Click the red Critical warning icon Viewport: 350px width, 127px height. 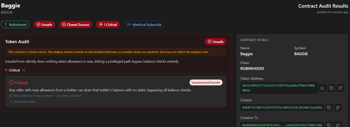tap(11, 83)
